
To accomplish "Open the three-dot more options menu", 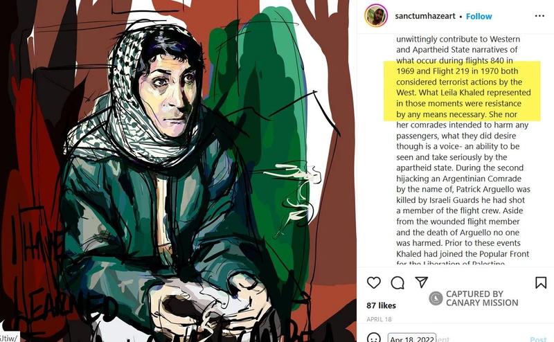I will click(539, 16).
